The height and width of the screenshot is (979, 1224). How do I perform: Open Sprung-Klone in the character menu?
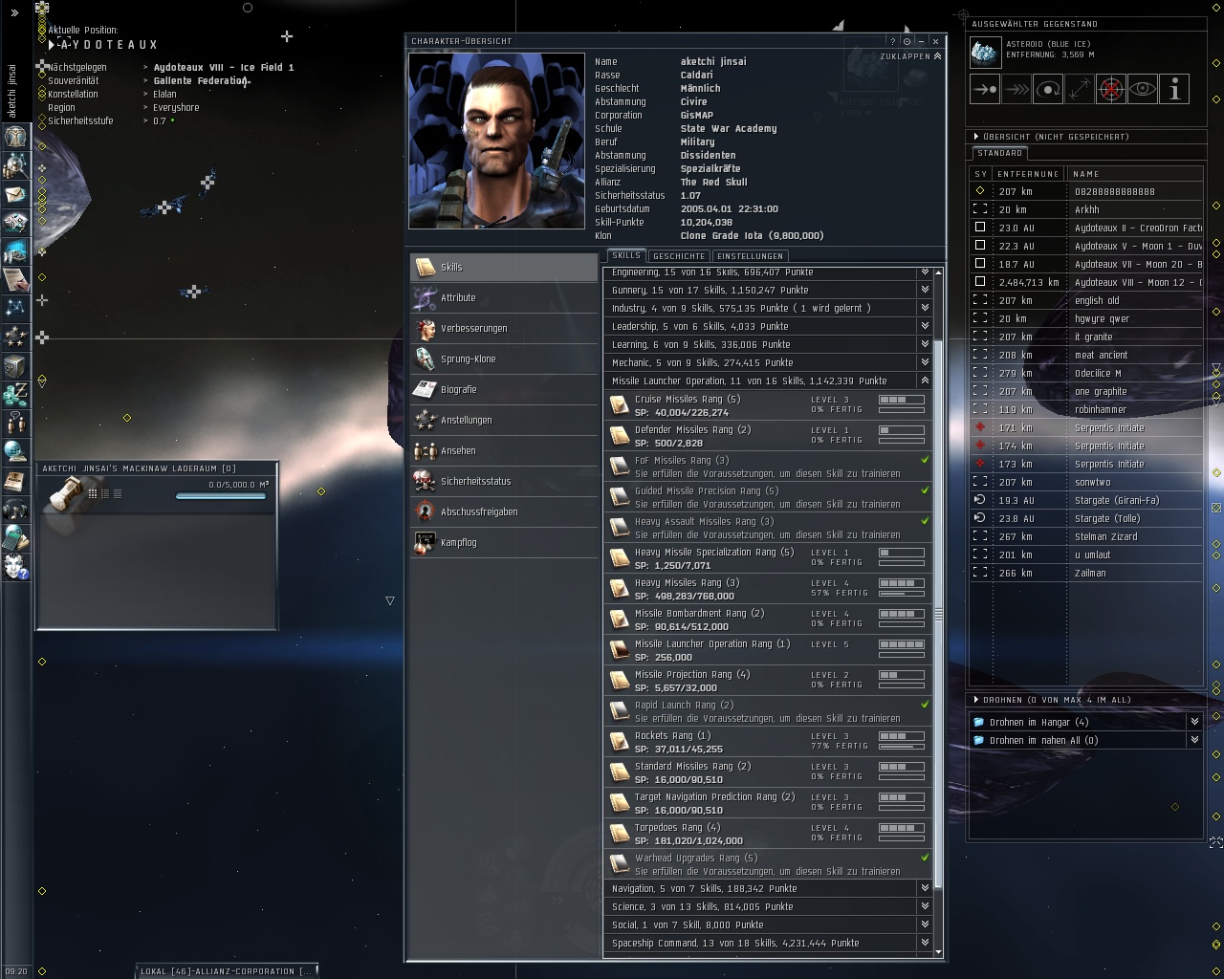point(504,359)
